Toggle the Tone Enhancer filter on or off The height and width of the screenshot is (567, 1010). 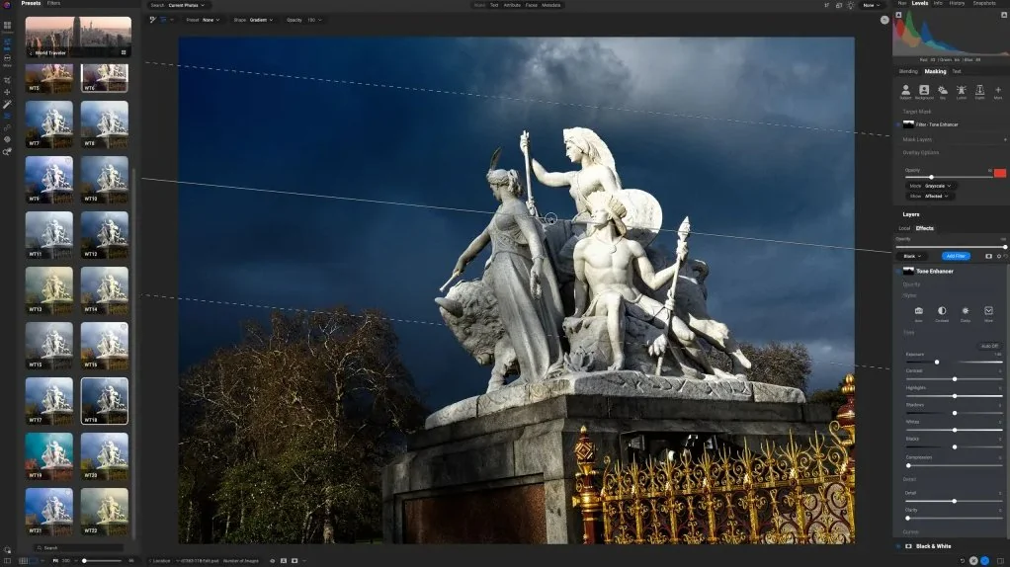[x=898, y=272]
